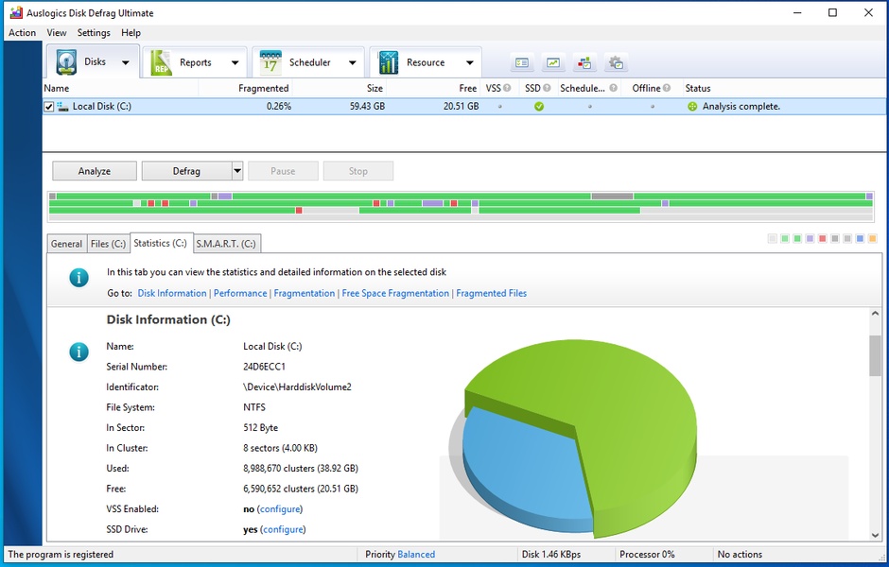Go to Free Space Fragmentation link
Viewport: 889px width, 567px height.
(395, 293)
